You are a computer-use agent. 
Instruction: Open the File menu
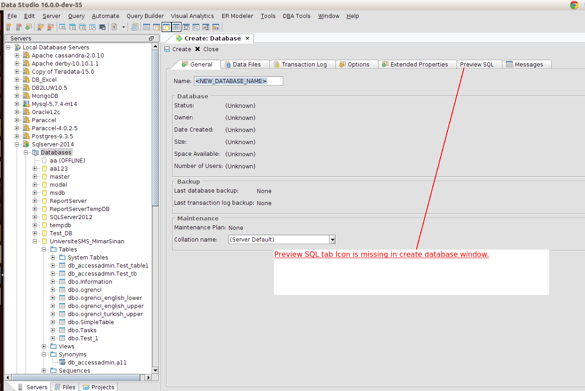[x=12, y=16]
